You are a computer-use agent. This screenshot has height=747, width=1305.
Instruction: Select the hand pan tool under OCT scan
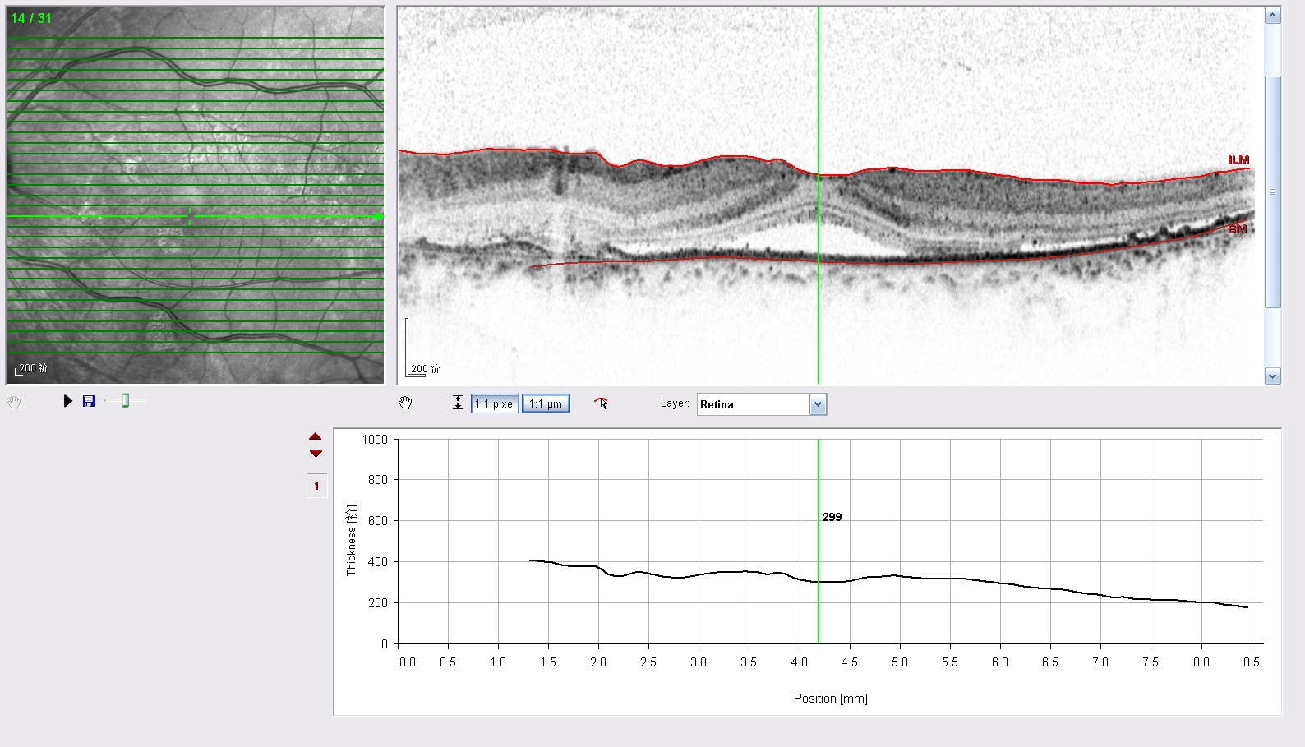coord(405,403)
